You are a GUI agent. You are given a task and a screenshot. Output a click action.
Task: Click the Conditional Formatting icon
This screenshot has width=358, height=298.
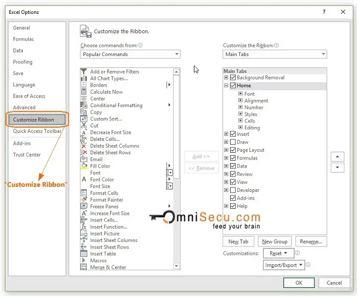coord(84,105)
